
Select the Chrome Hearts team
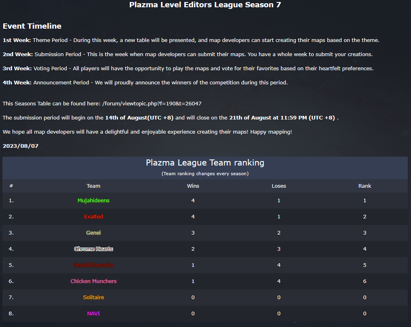tap(93, 249)
